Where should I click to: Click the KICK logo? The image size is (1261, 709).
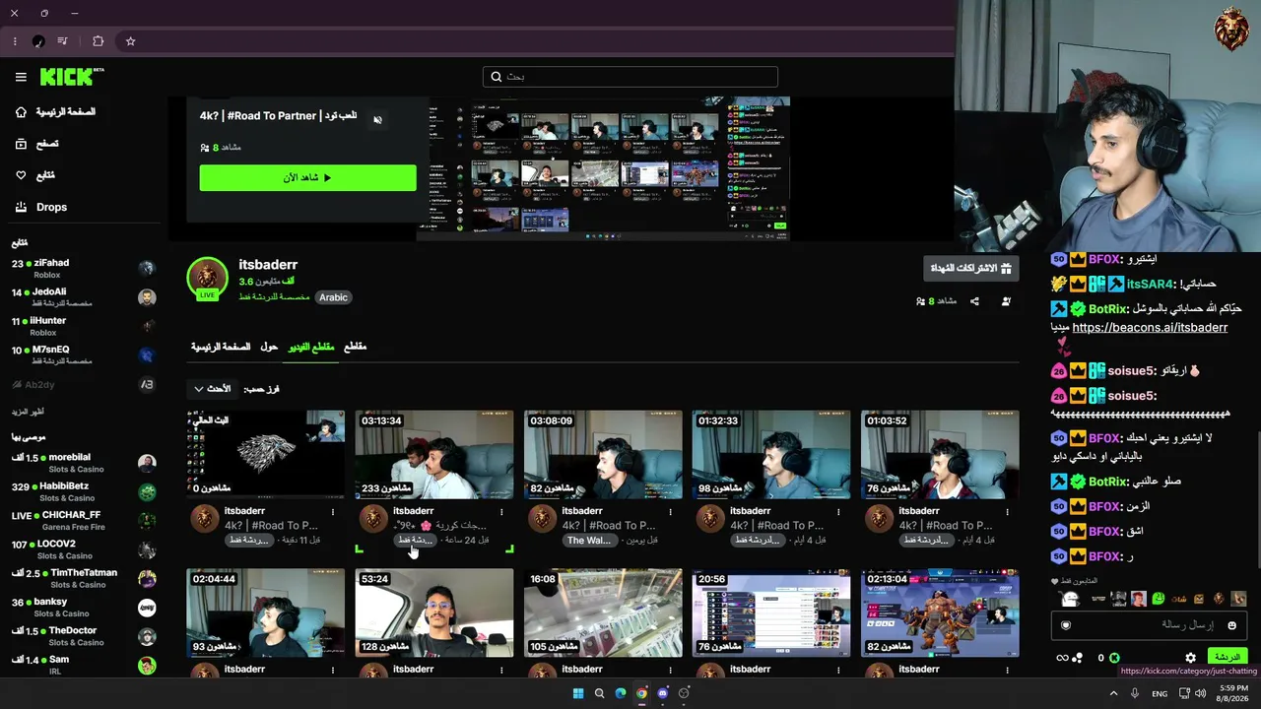[x=71, y=77]
